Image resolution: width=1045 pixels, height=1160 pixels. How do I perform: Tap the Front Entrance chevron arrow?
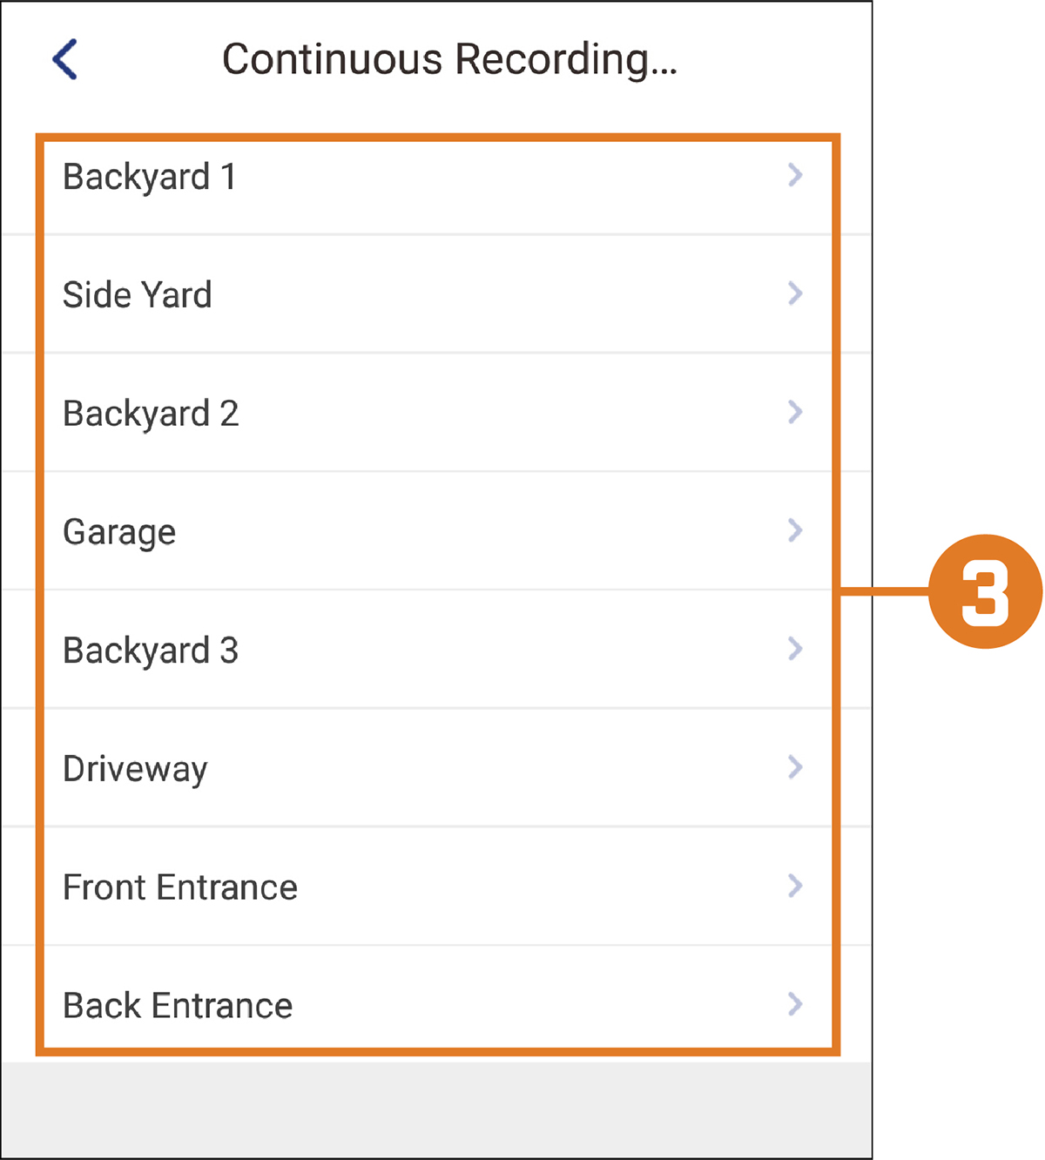coord(795,886)
